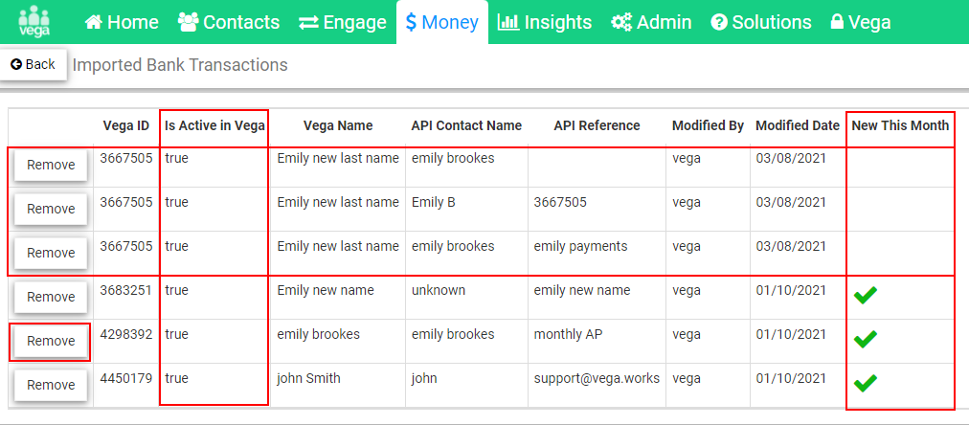Open the Engage menu

click(x=343, y=23)
